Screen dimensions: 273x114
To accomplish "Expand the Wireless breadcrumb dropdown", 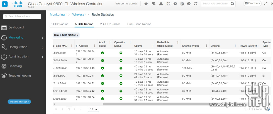I will click(79, 14).
